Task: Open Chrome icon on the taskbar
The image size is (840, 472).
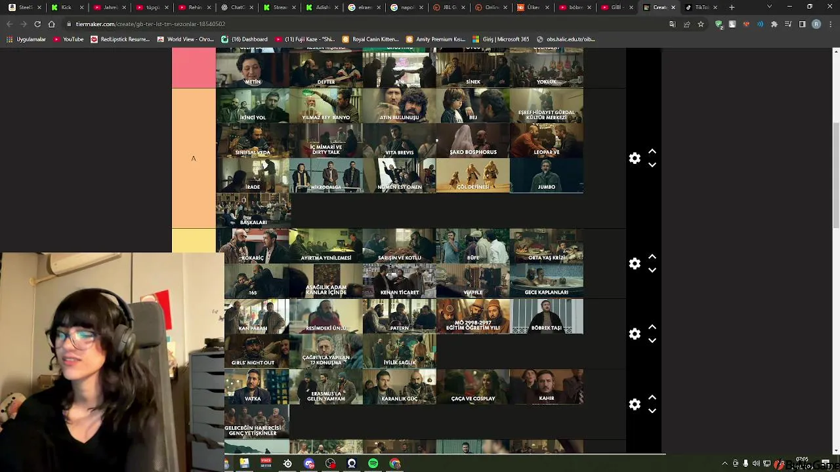Action: pos(394,463)
